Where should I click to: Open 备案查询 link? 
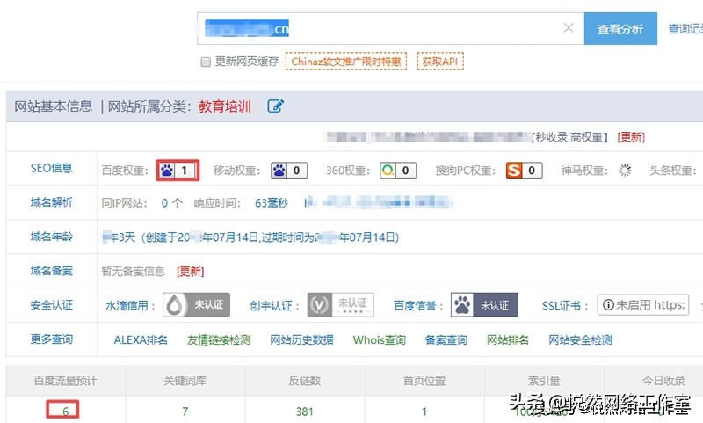pyautogui.click(x=446, y=340)
